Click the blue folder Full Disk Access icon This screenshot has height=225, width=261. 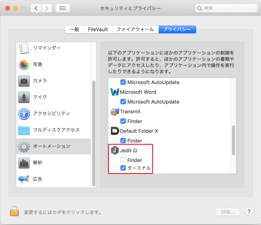(24, 130)
